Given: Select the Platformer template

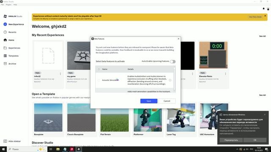Looking at the screenshot, I should 148,120.
